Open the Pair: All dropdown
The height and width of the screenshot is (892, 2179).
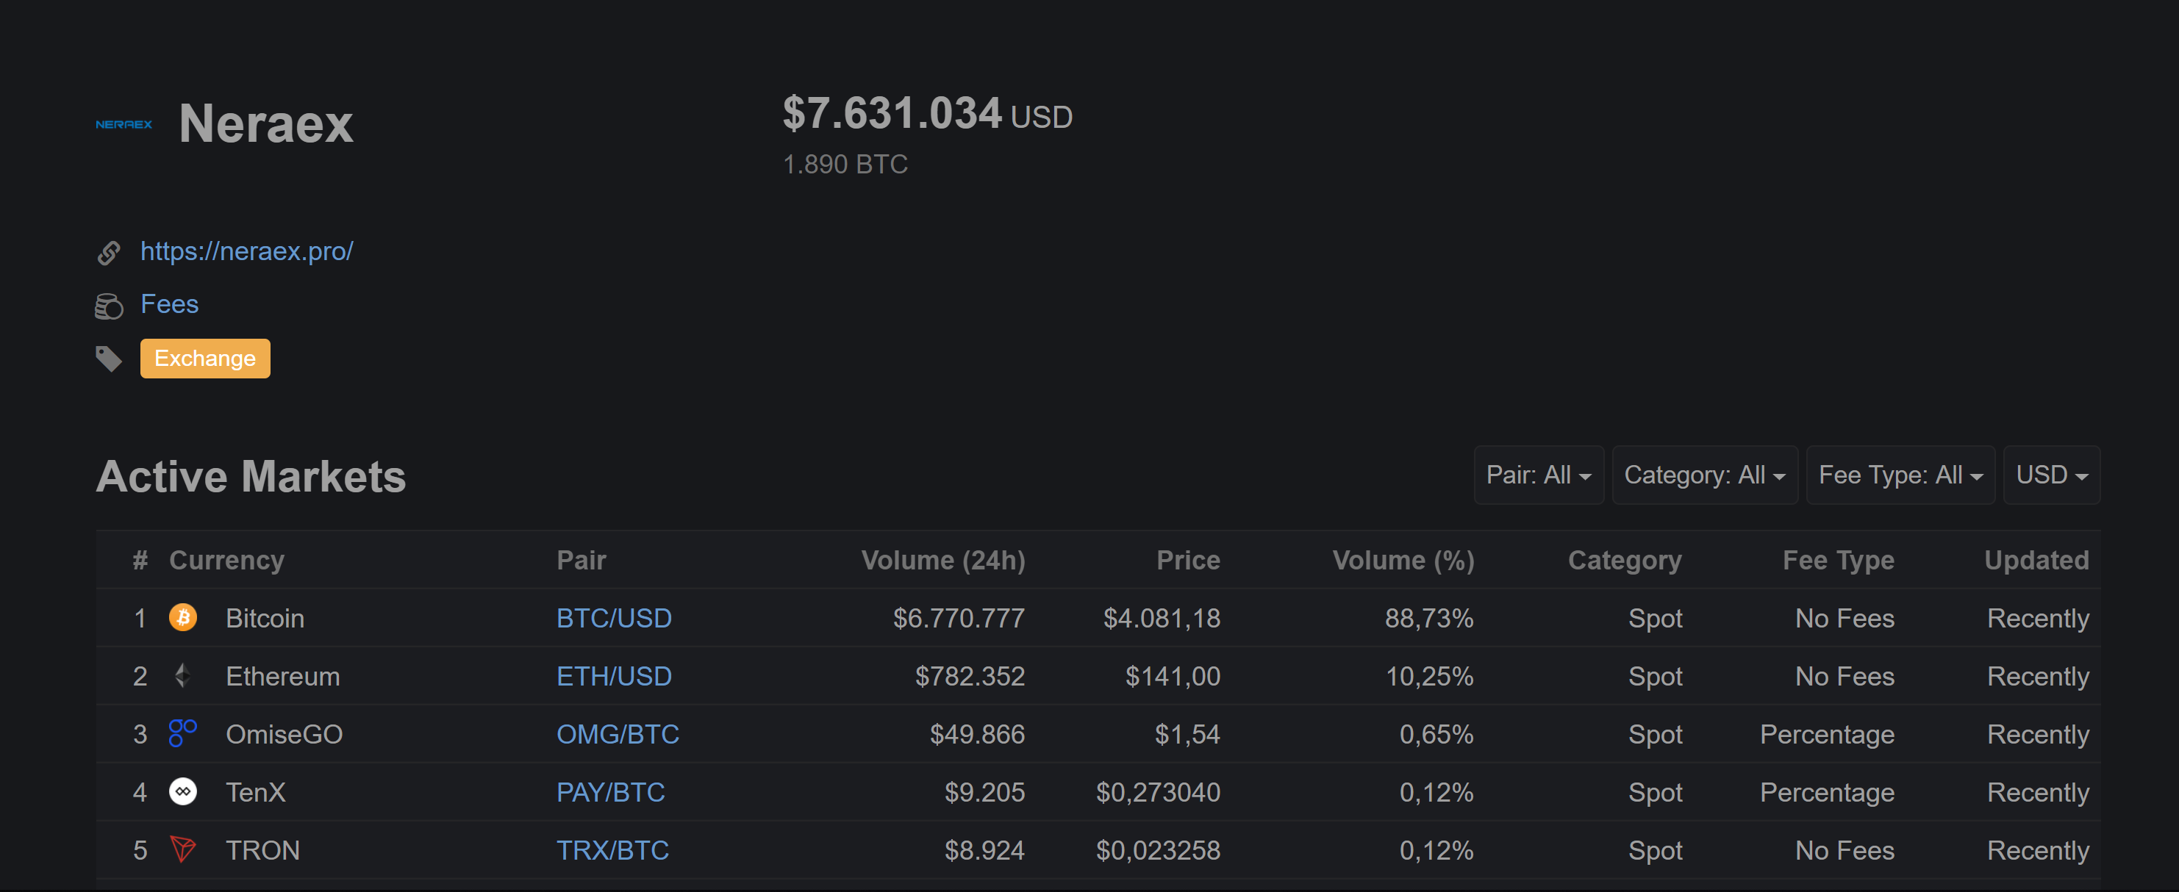pyautogui.click(x=1539, y=475)
